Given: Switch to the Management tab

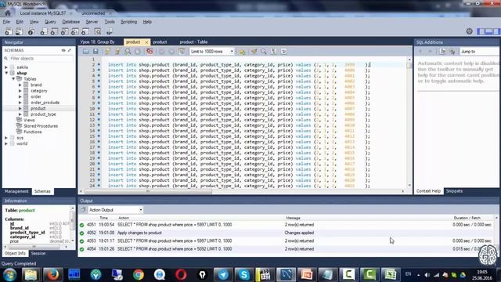Looking at the screenshot, I should tap(16, 191).
